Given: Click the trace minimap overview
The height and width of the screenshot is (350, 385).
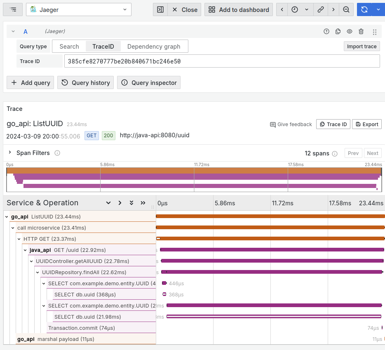Looking at the screenshot, I should (194, 180).
